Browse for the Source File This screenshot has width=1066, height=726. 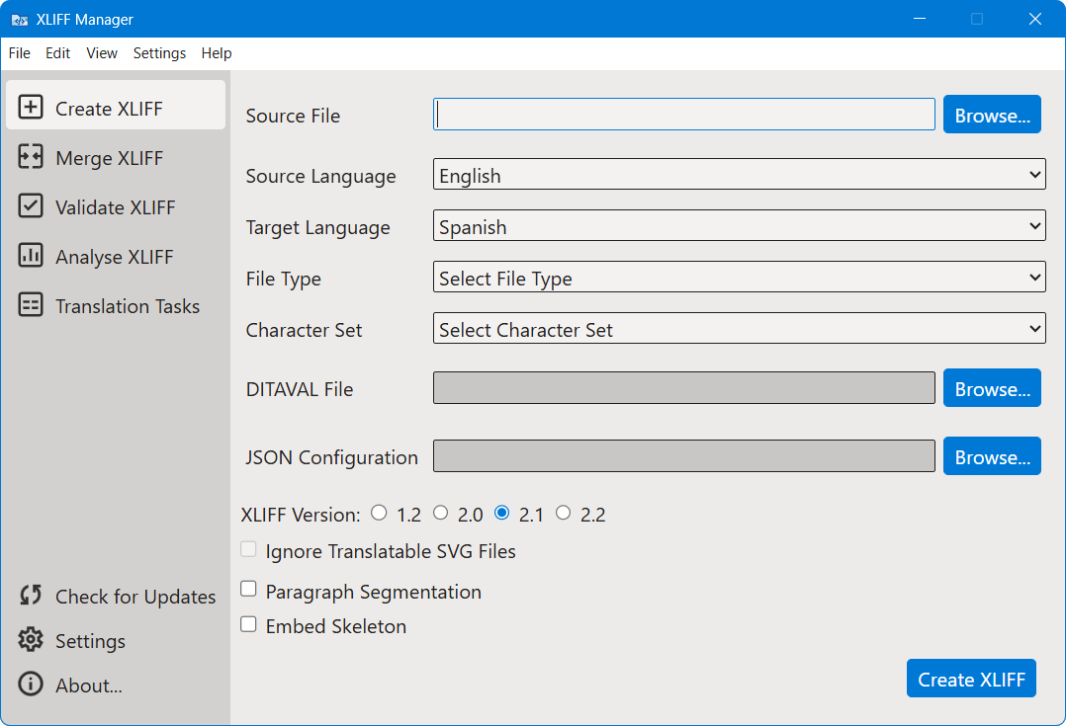click(x=992, y=115)
